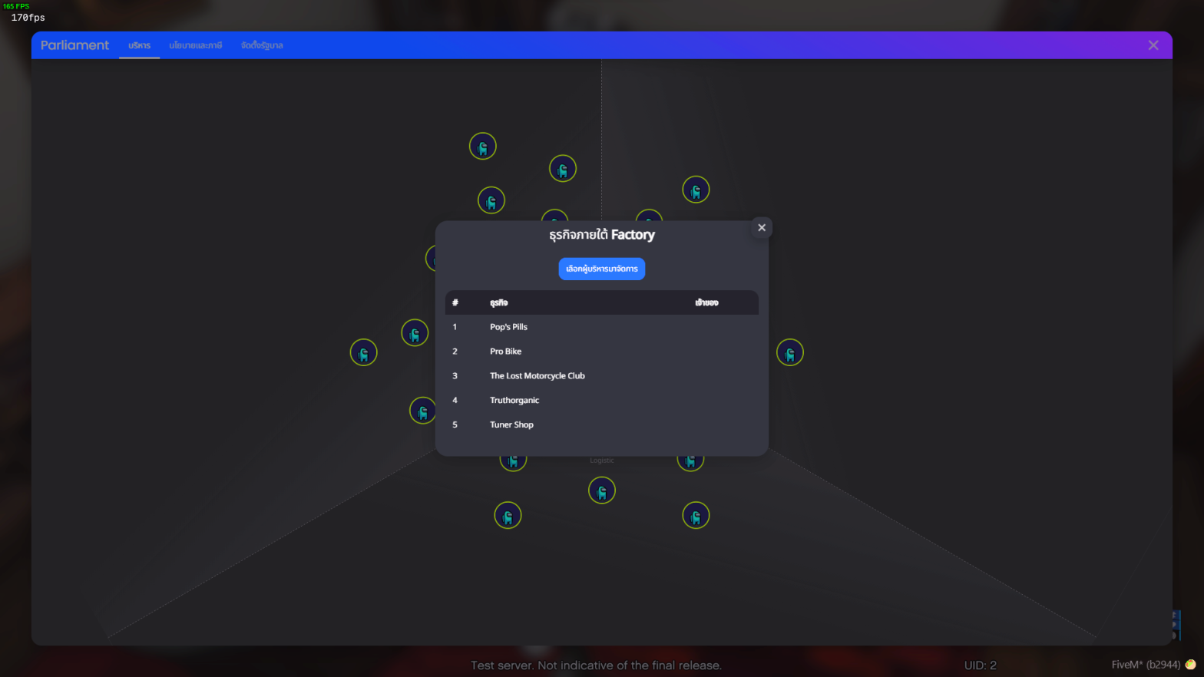The height and width of the screenshot is (677, 1204).
Task: Click the "170fps" counter text
Action: coord(28,18)
